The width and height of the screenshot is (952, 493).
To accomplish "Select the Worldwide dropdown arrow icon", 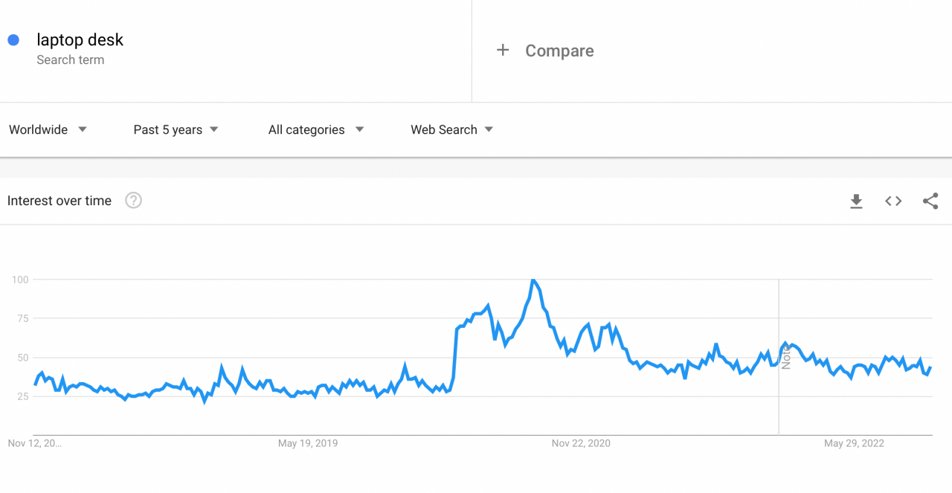I will [83, 129].
